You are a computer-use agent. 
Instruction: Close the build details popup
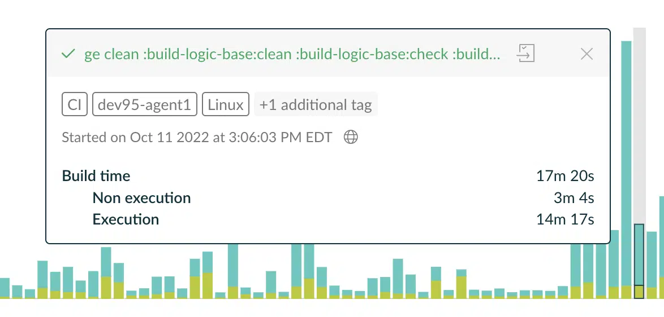587,54
